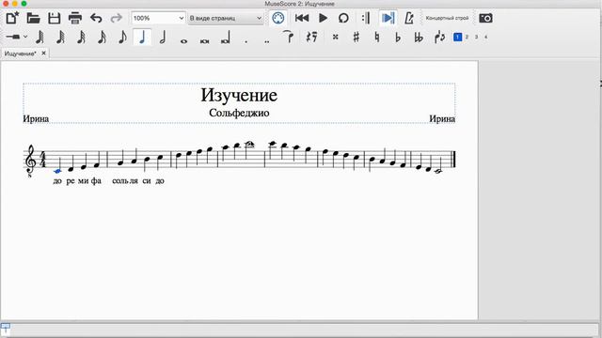Select the right Ирина composer text

[442, 119]
